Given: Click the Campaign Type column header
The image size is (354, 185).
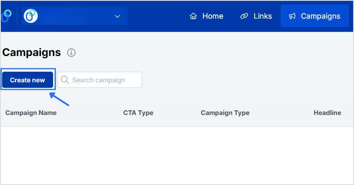Looking at the screenshot, I should 225,113.
